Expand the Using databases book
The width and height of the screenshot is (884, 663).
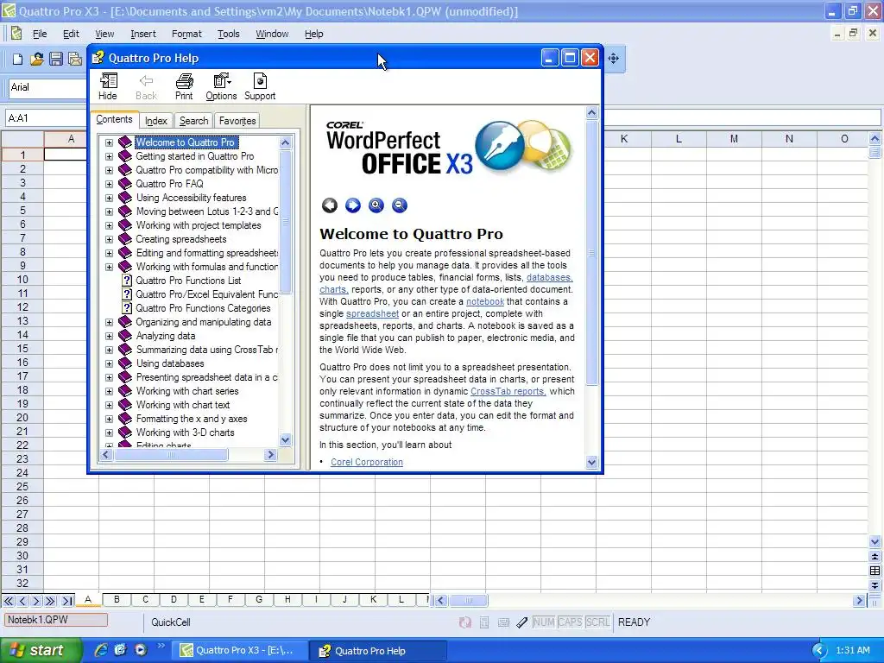tap(110, 363)
